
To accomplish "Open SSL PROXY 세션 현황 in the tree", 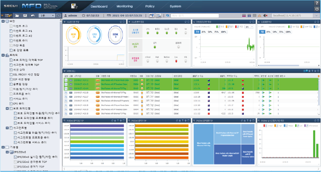I will click(26, 74).
